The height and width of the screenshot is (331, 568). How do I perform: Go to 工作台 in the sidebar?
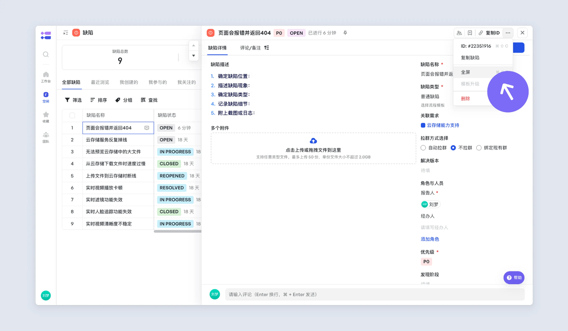46,77
